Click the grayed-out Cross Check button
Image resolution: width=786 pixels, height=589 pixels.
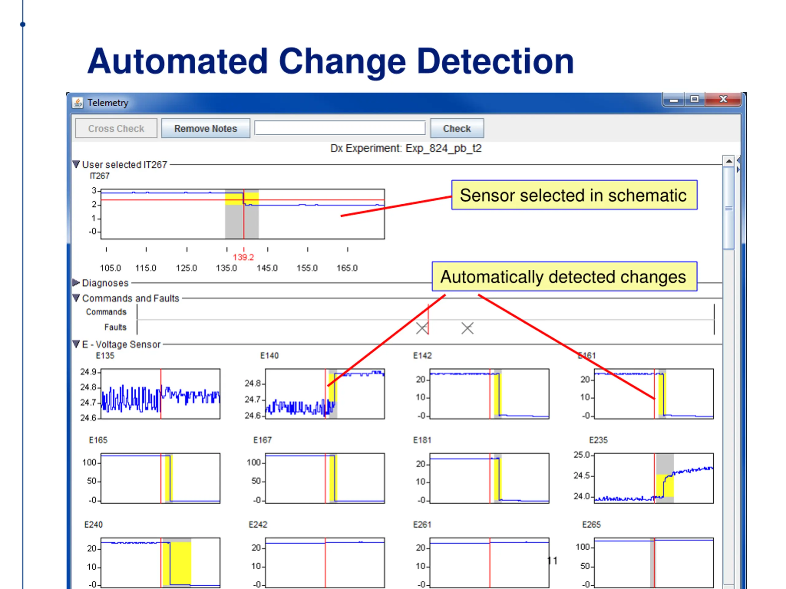[x=116, y=128]
